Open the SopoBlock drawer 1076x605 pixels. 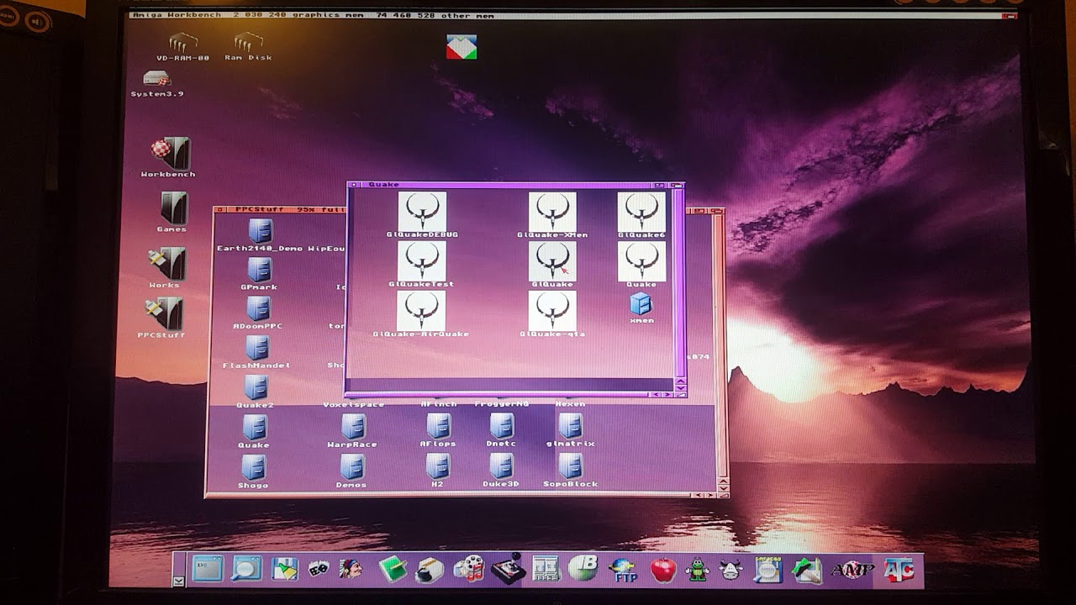click(571, 466)
